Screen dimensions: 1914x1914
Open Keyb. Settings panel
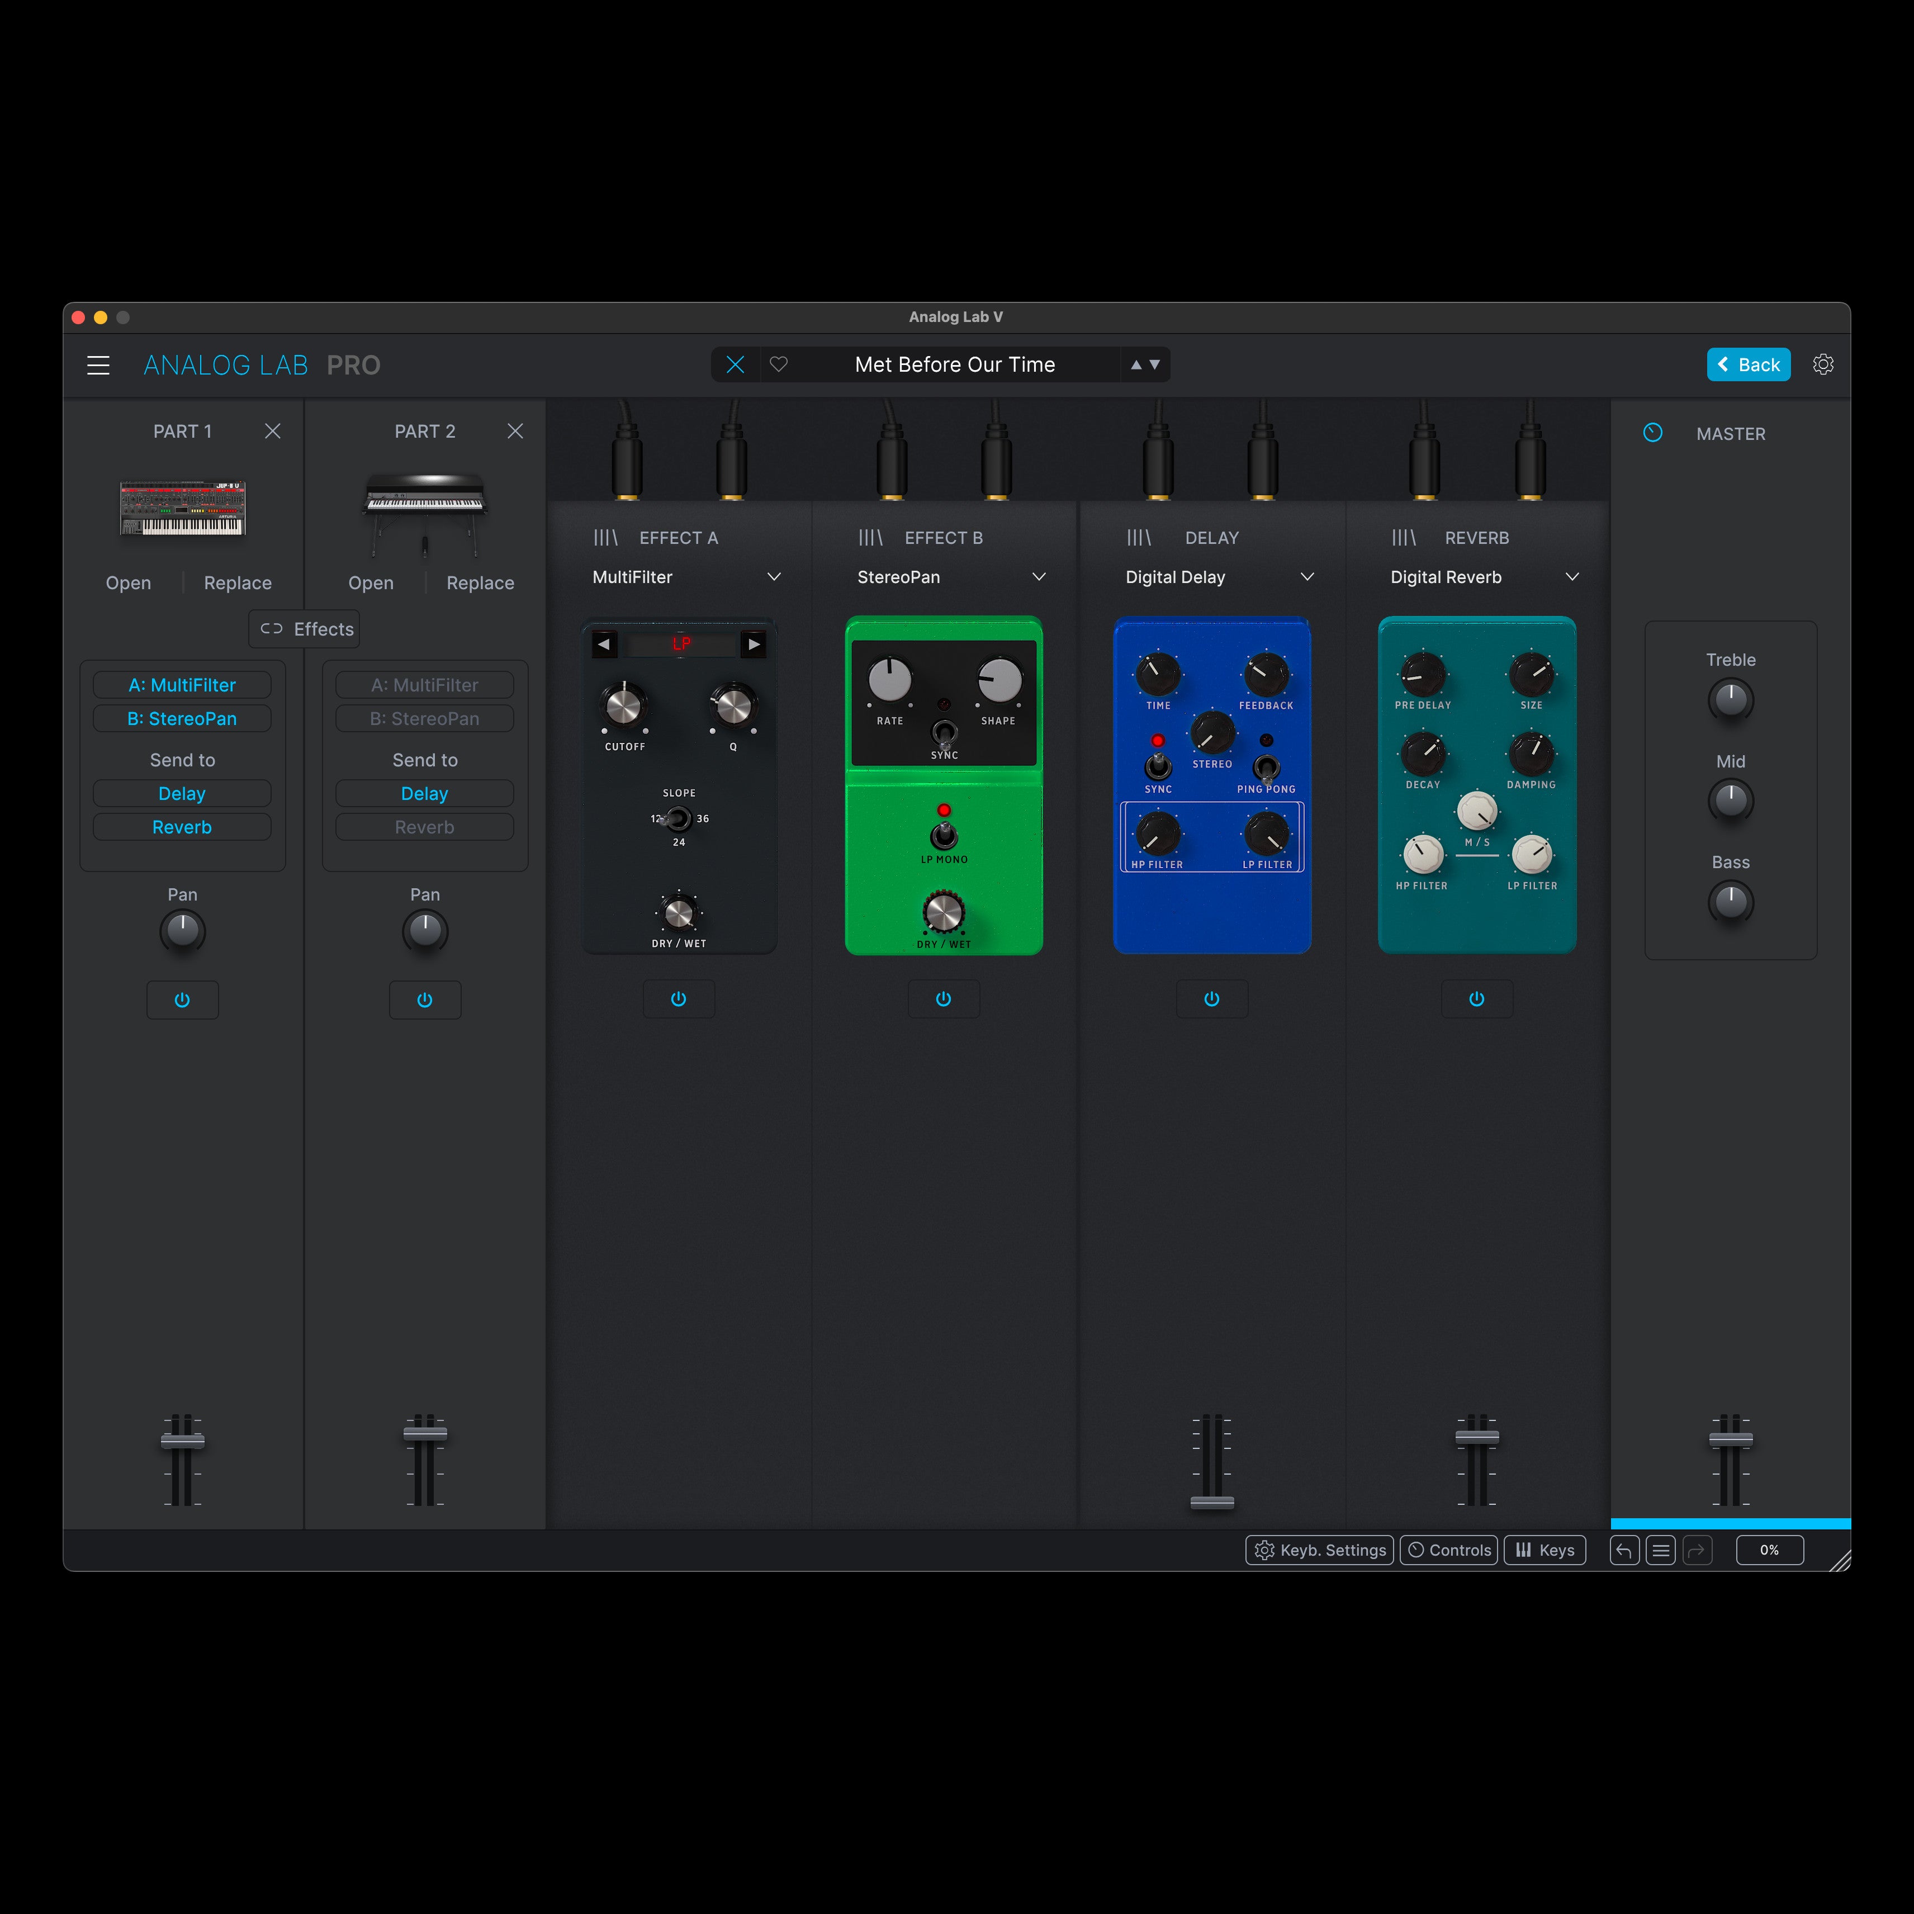click(1320, 1551)
